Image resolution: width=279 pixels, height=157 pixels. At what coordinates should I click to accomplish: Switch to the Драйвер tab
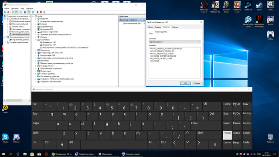tap(158, 27)
